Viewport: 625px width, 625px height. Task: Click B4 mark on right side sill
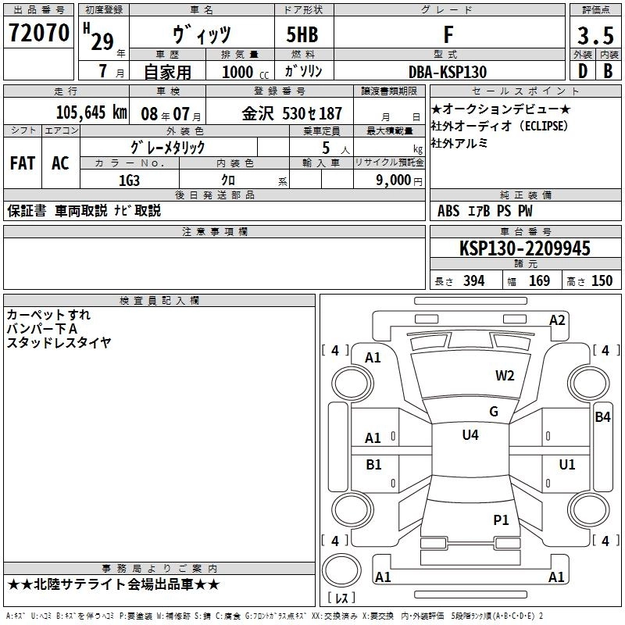pos(602,417)
